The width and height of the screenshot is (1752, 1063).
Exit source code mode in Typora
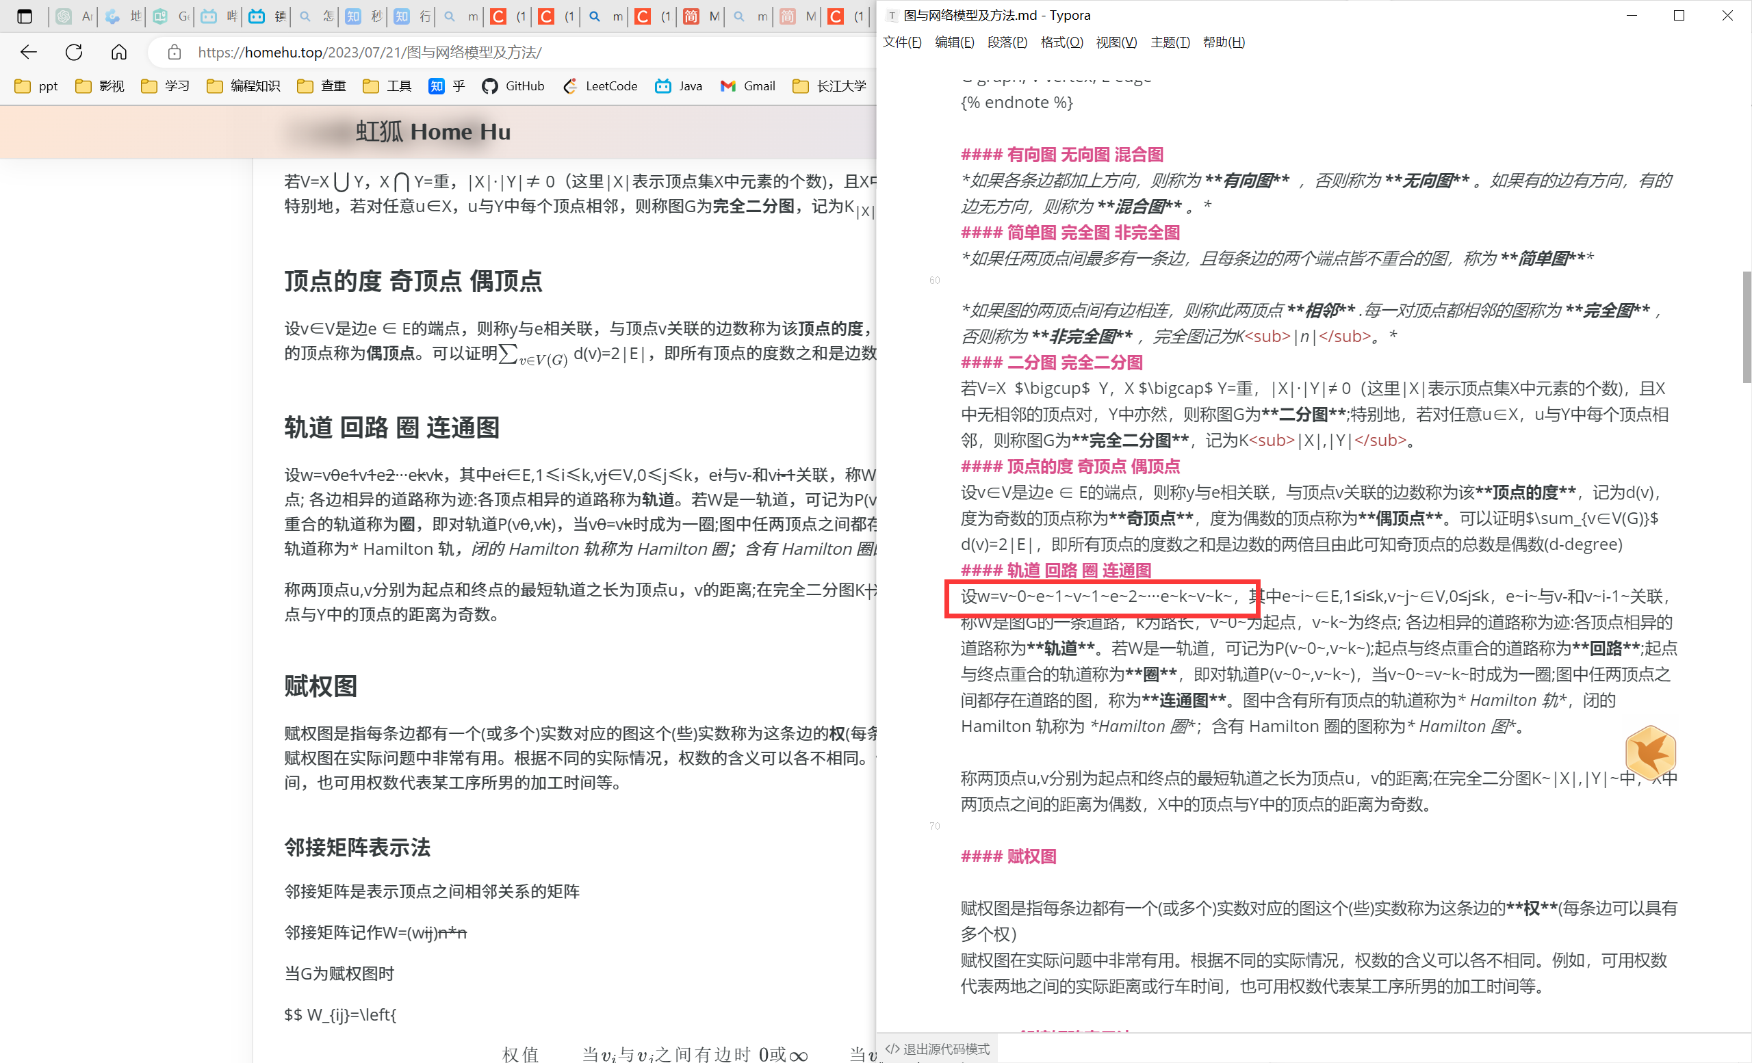(x=937, y=1049)
